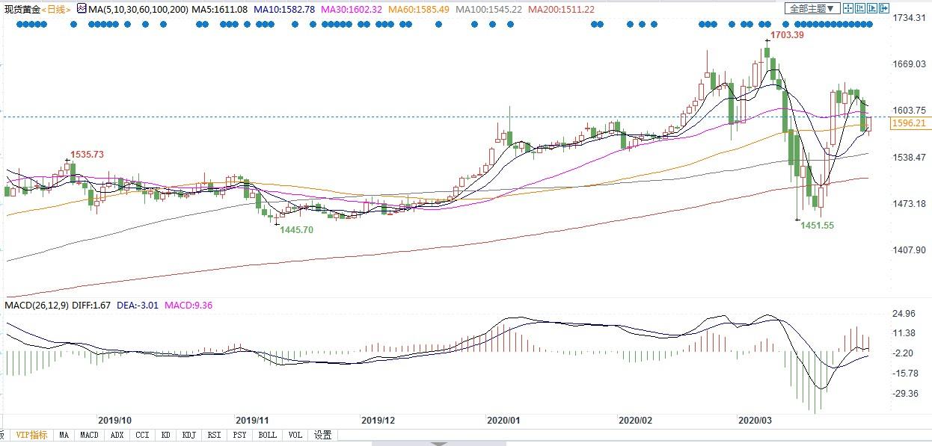
Task: Click the MACD(26,12,9) parameters label
Action: [35, 305]
